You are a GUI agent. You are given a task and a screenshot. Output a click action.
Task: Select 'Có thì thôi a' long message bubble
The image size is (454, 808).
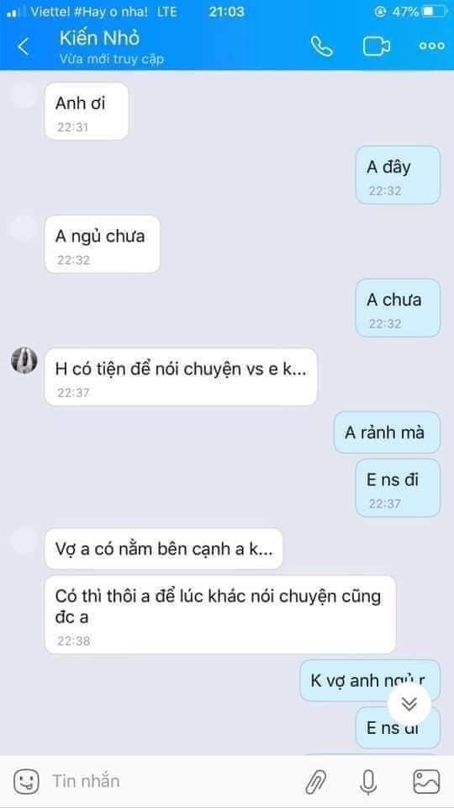(x=220, y=614)
